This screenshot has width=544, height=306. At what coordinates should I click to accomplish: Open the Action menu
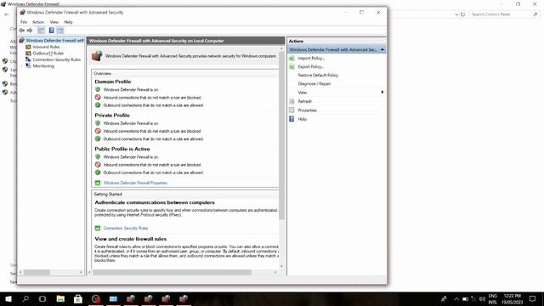(x=38, y=22)
